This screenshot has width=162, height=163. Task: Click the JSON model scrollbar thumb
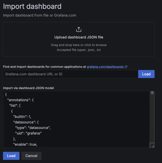[x=152, y=93]
